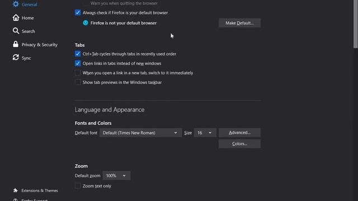358x201 pixels.
Task: Click the Privacy & Security lock icon
Action: [x=16, y=44]
